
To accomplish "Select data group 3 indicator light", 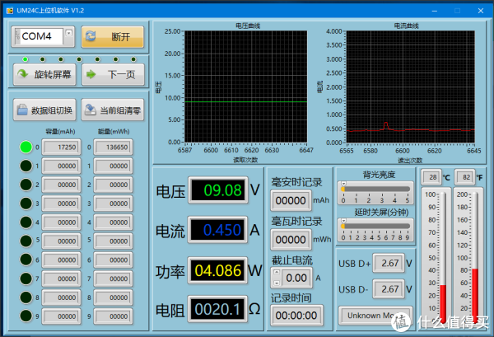I will click(x=26, y=204).
